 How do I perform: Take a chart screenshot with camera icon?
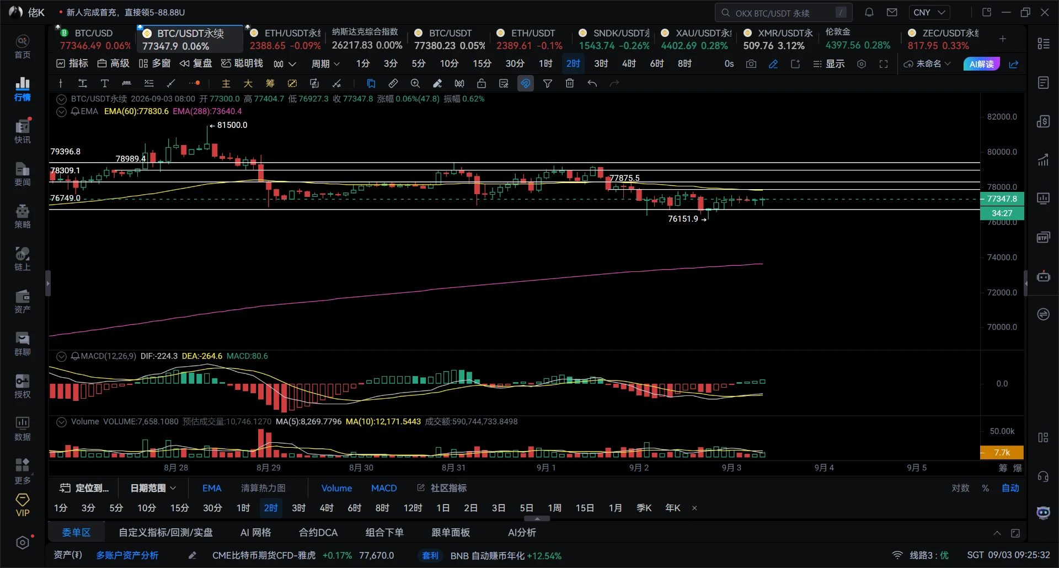[x=751, y=64]
